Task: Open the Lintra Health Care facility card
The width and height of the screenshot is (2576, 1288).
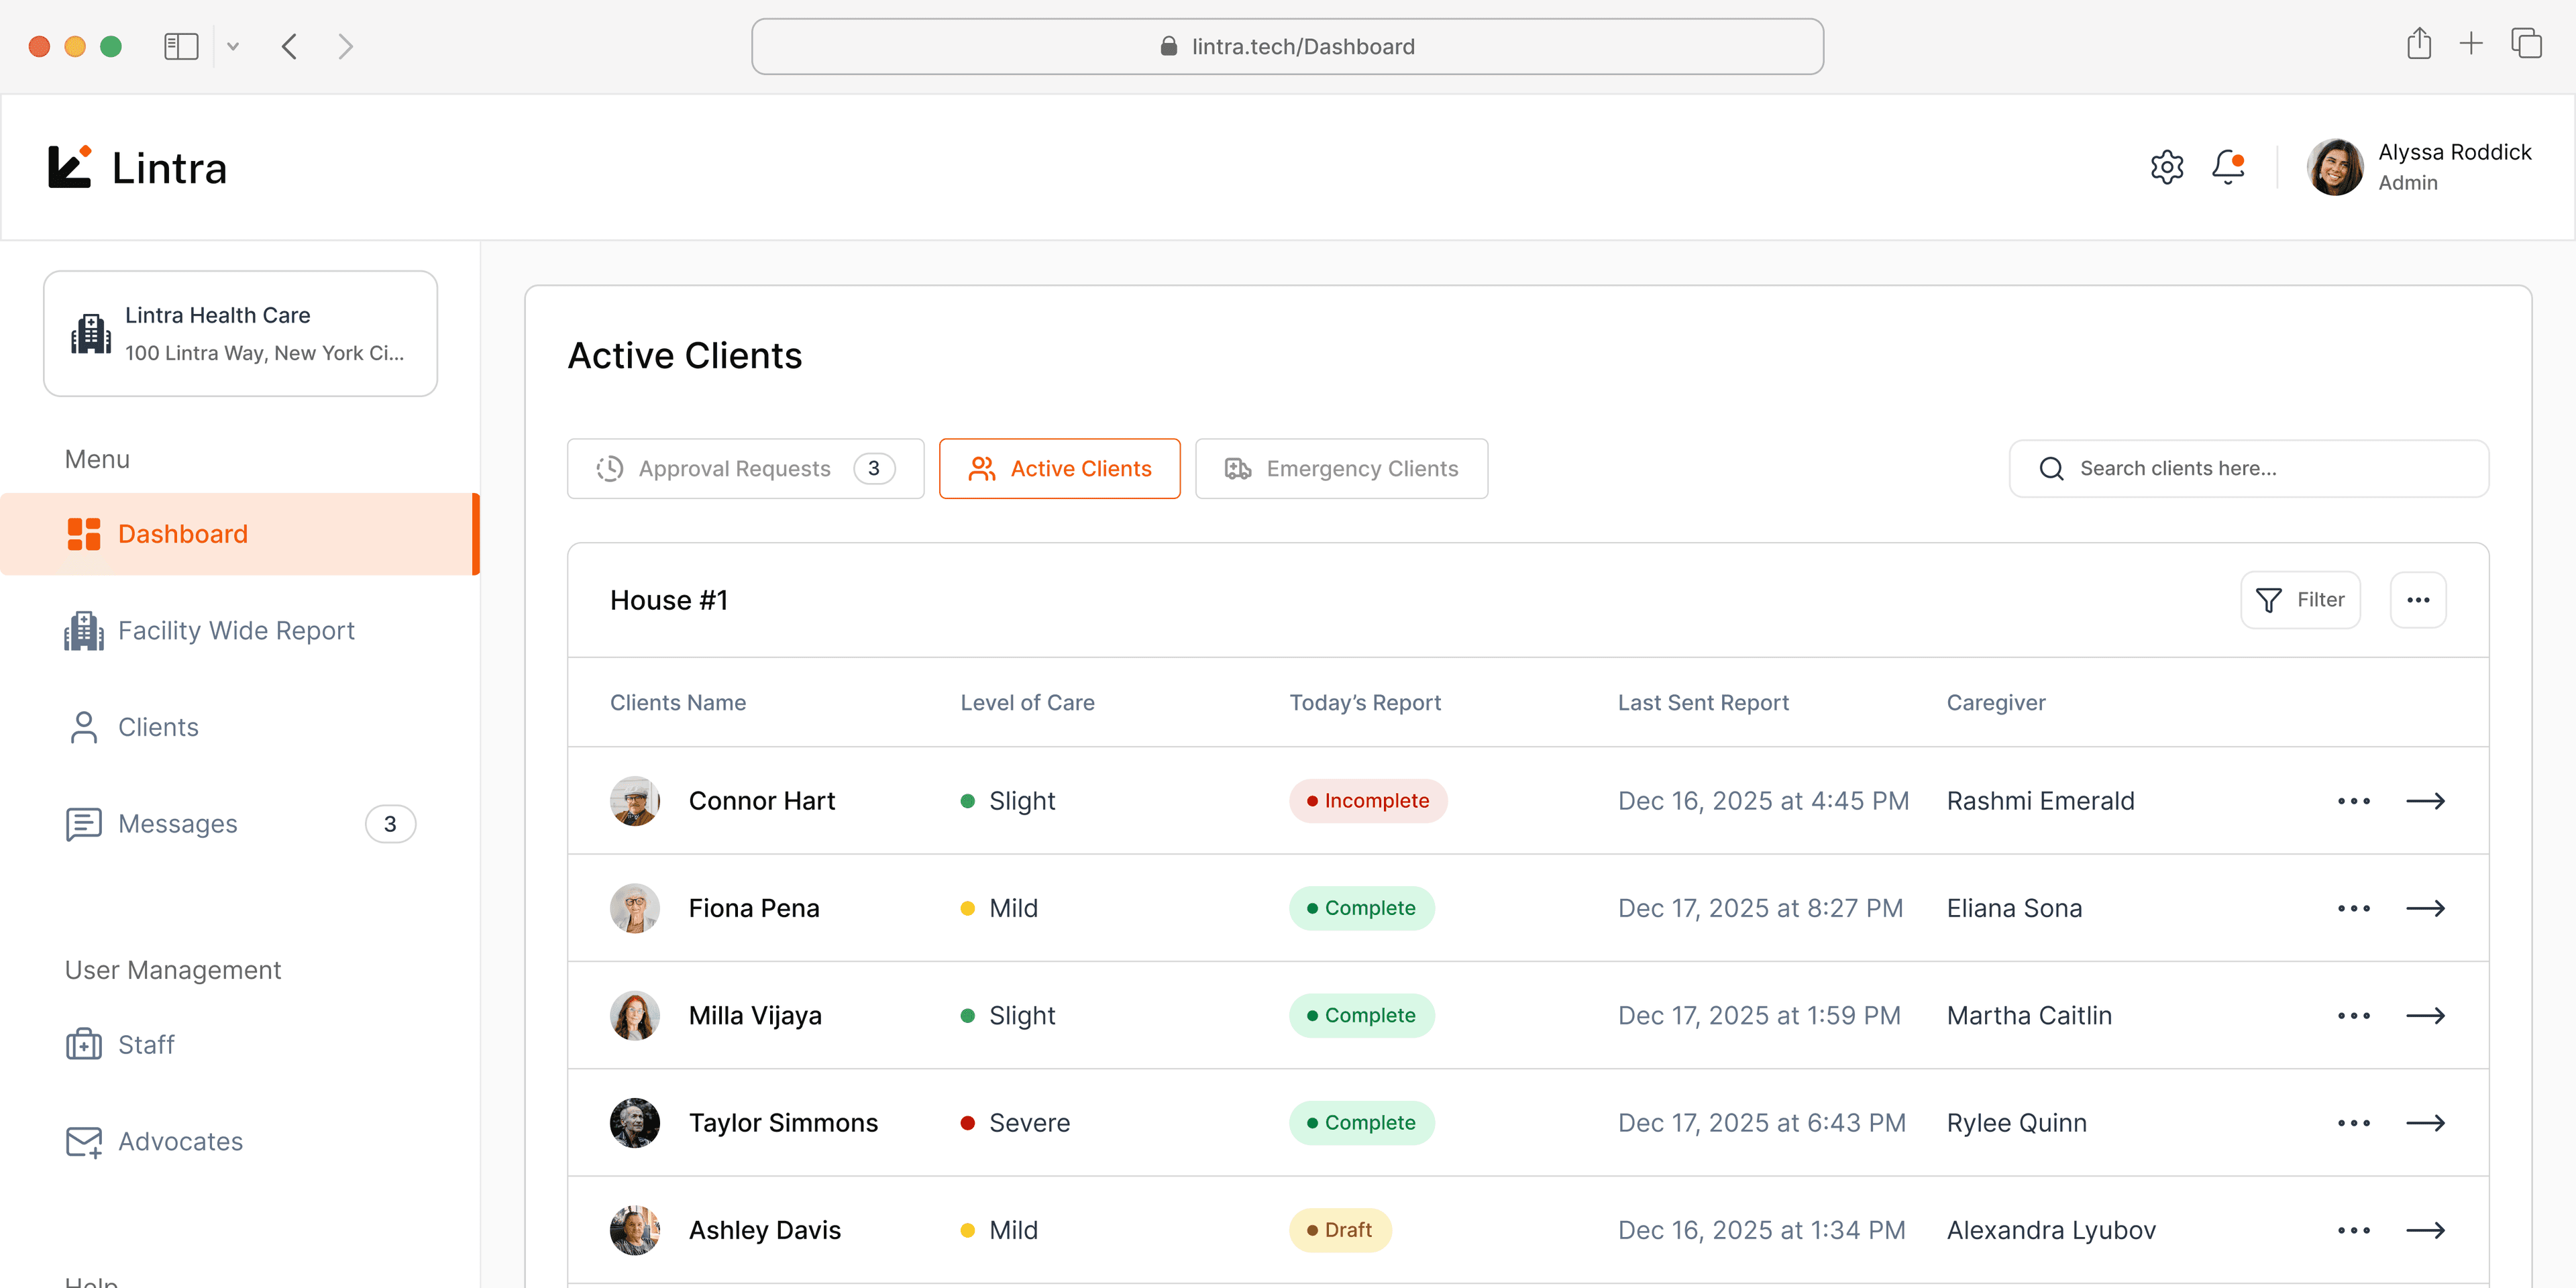Action: pos(240,333)
